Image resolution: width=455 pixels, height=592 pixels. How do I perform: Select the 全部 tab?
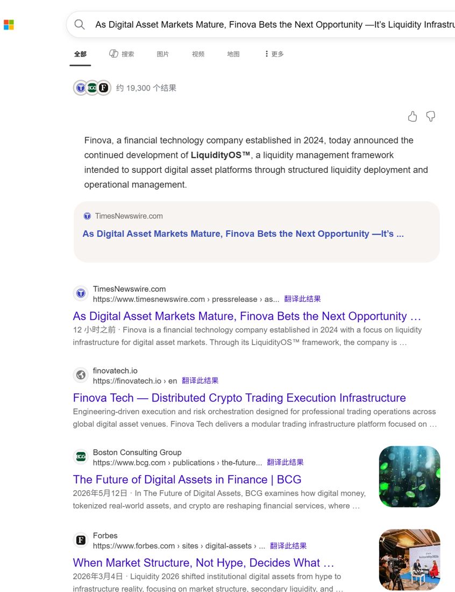coord(80,54)
